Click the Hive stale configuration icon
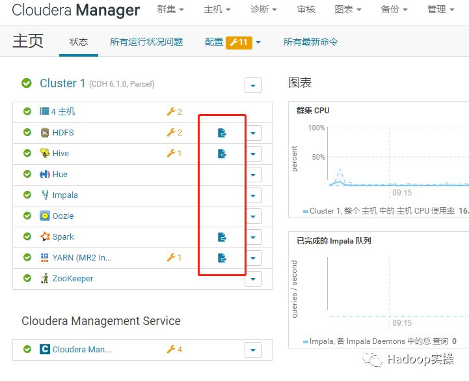The height and width of the screenshot is (381, 469). click(222, 154)
